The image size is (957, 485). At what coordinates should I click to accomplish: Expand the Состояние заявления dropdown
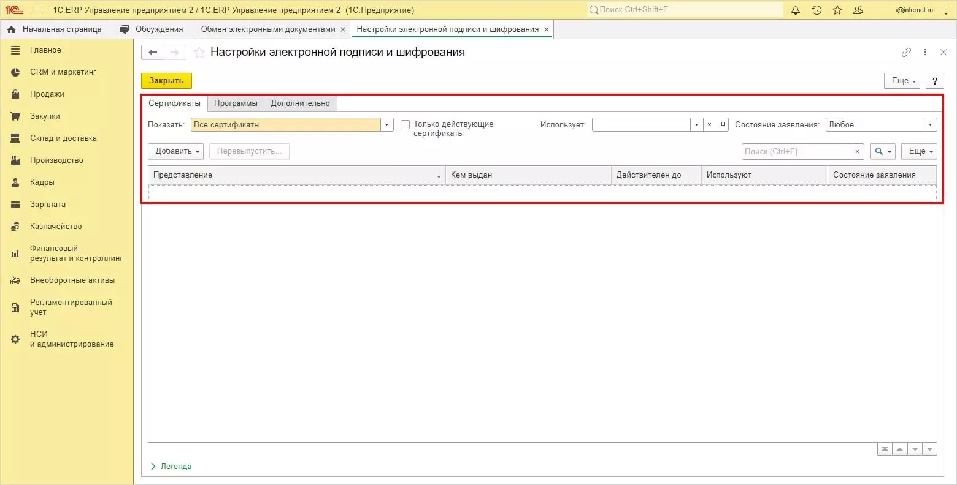[x=930, y=125]
